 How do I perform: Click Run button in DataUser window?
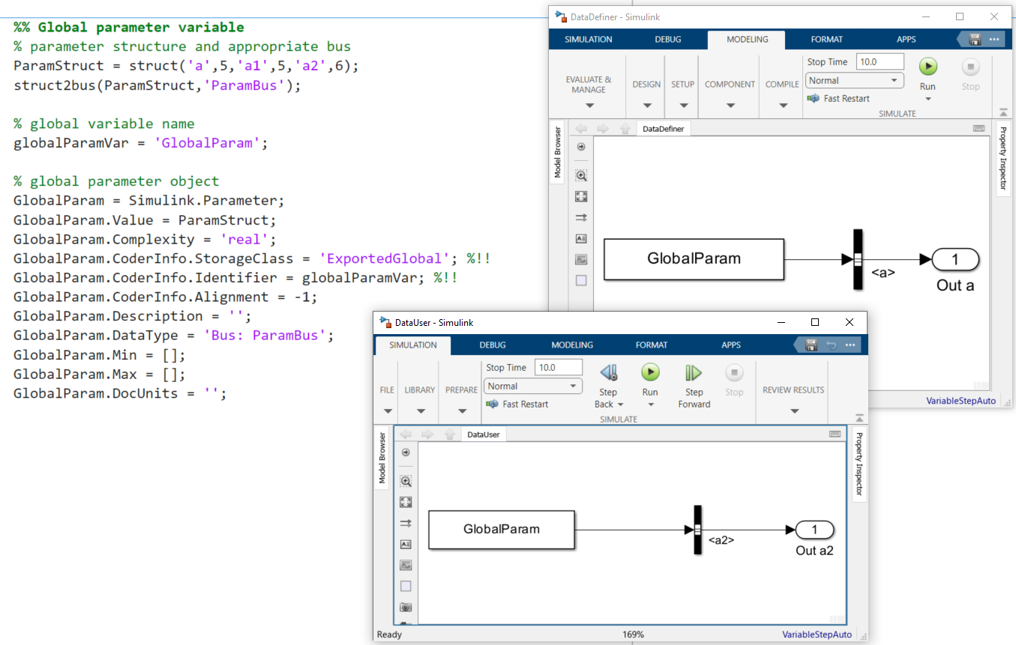(x=650, y=372)
